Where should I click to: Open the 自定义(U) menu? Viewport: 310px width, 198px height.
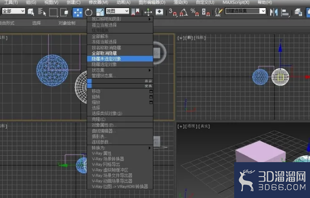pyautogui.click(x=205, y=3)
